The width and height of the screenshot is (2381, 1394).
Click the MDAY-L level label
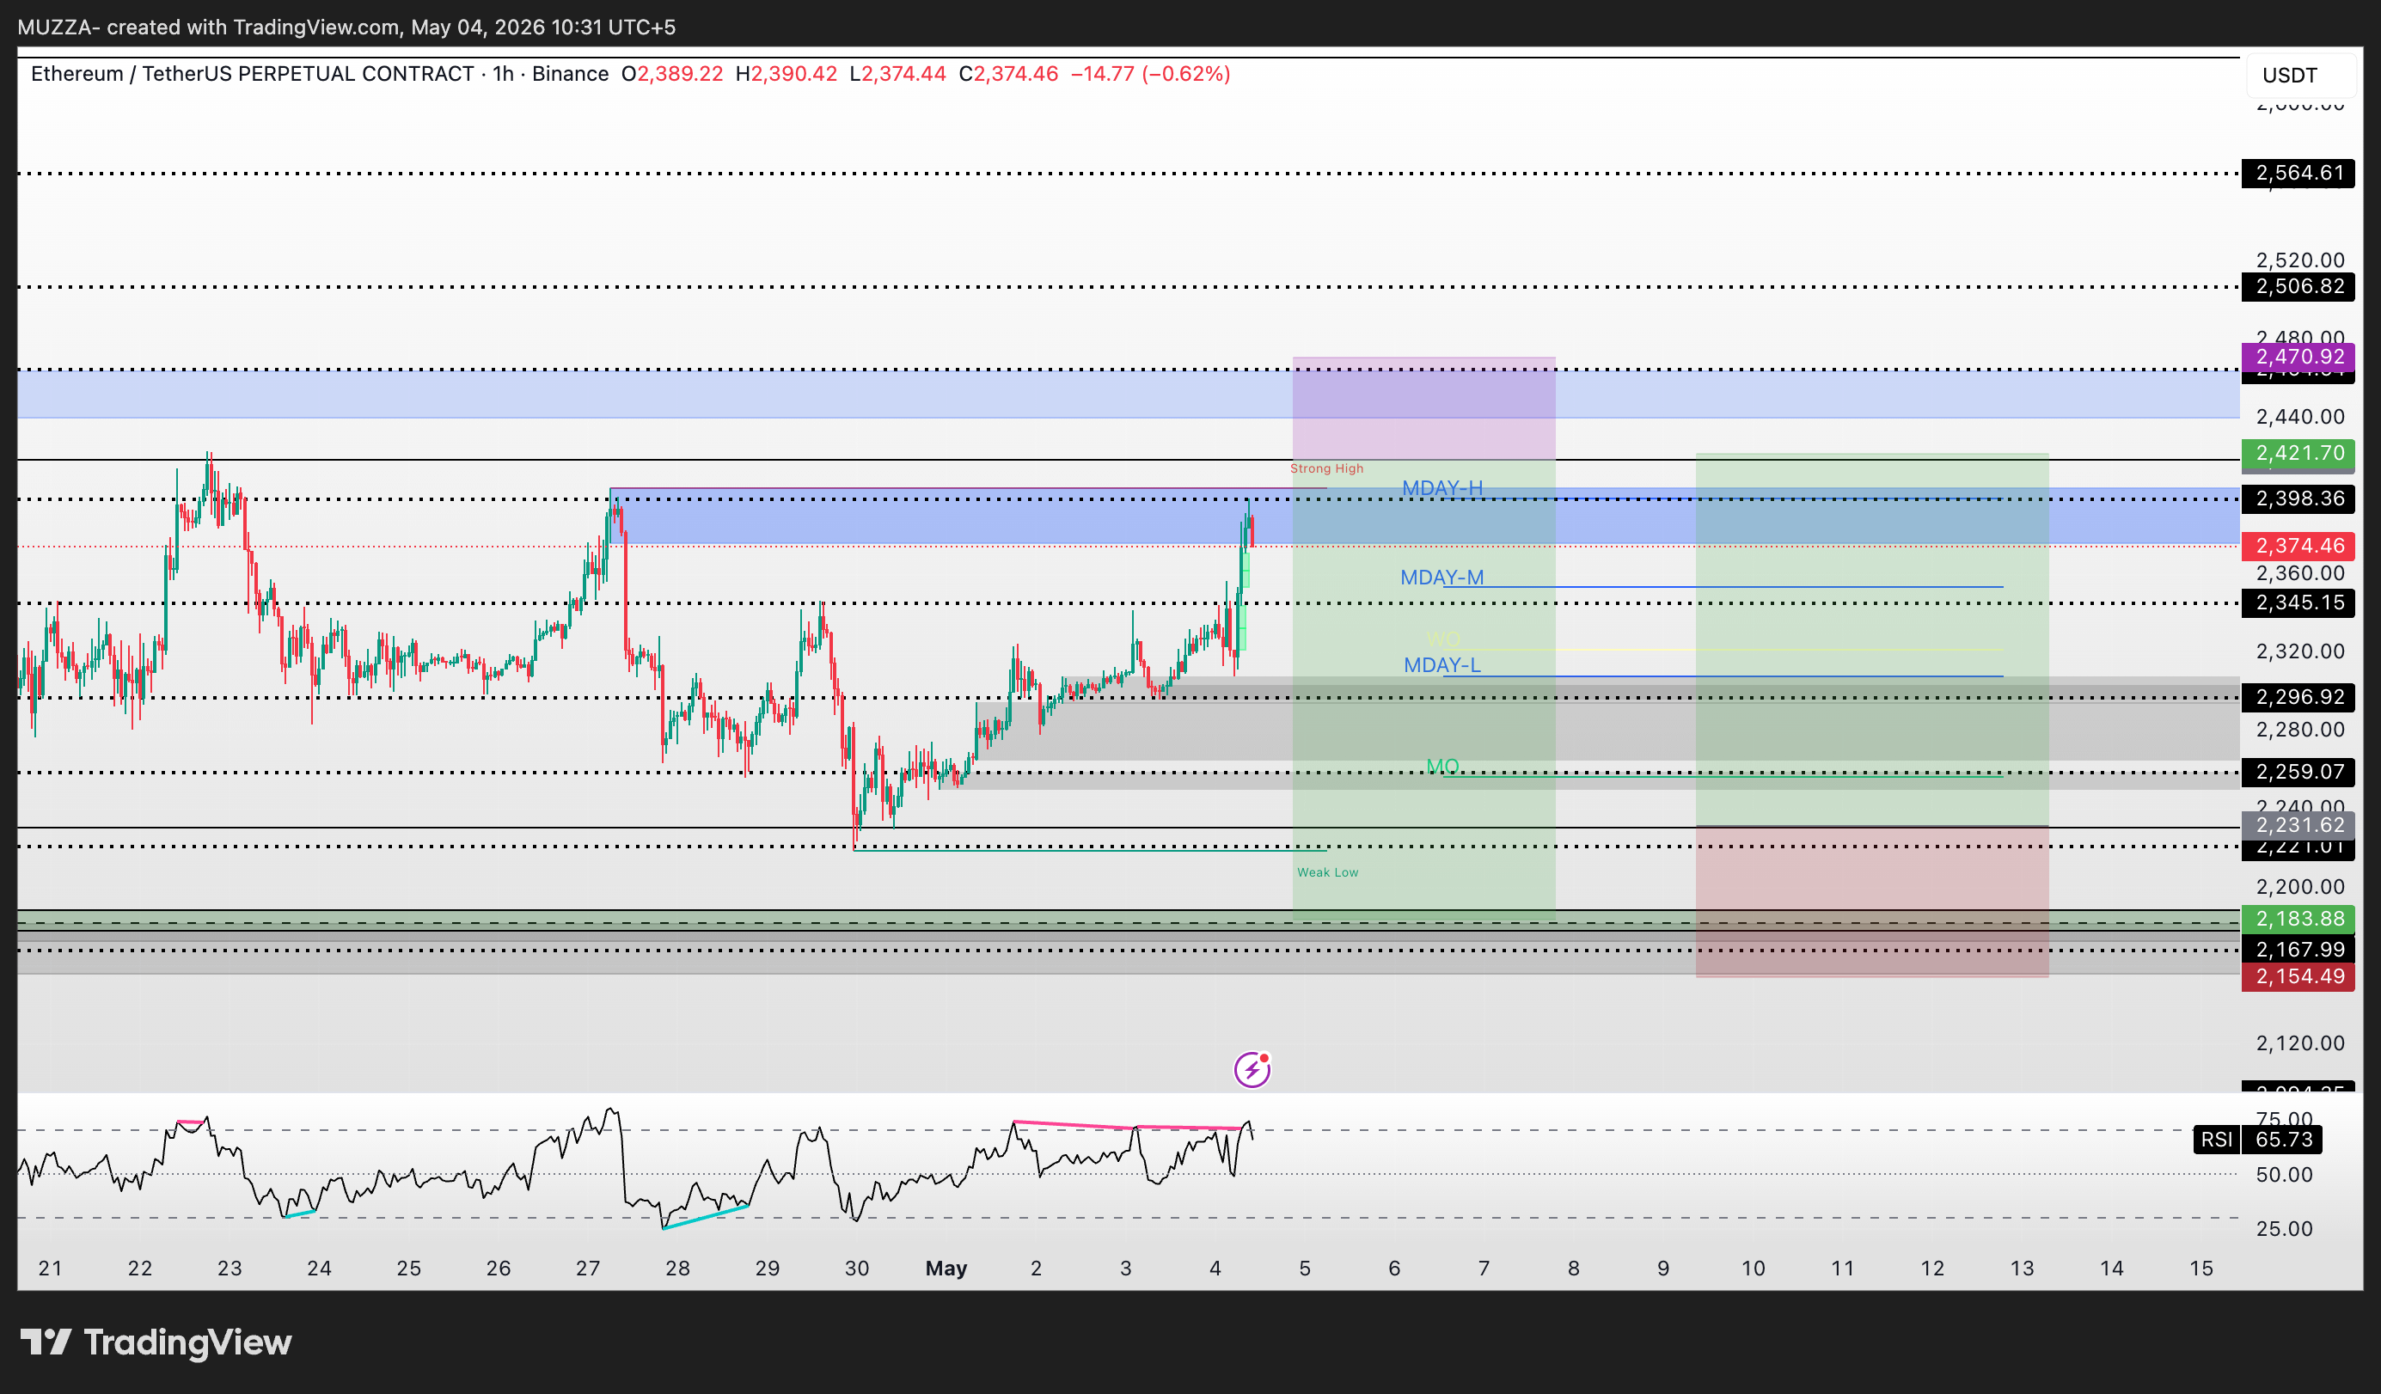pyautogui.click(x=1441, y=665)
